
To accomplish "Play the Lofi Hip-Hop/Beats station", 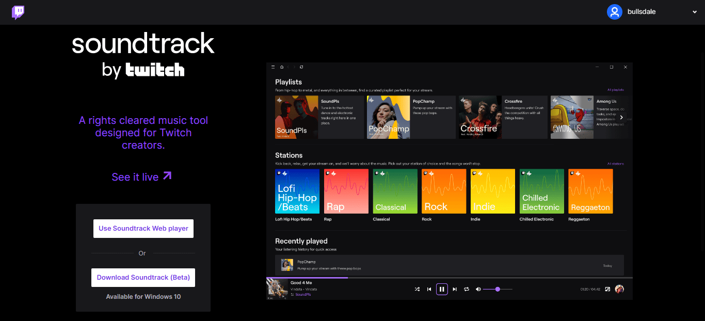I will coord(297,190).
